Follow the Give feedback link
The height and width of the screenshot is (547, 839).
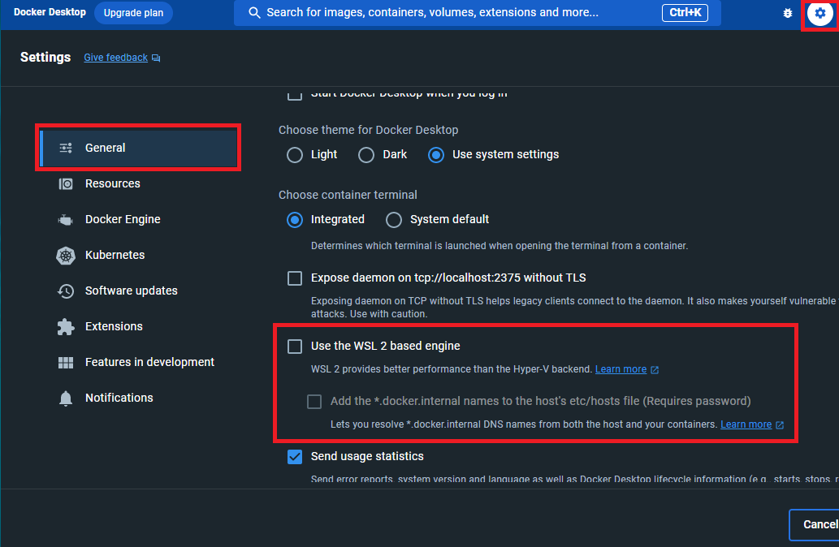(115, 58)
